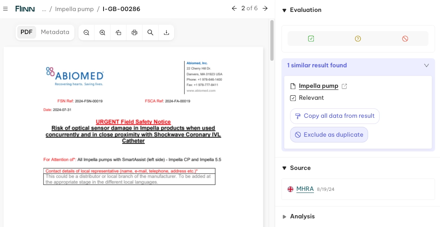The height and width of the screenshot is (227, 440).
Task: Open the breadcrumb ellipsis
Action: (x=44, y=9)
